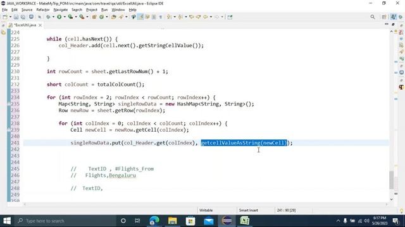Click the taskbar search box

pos(65,221)
